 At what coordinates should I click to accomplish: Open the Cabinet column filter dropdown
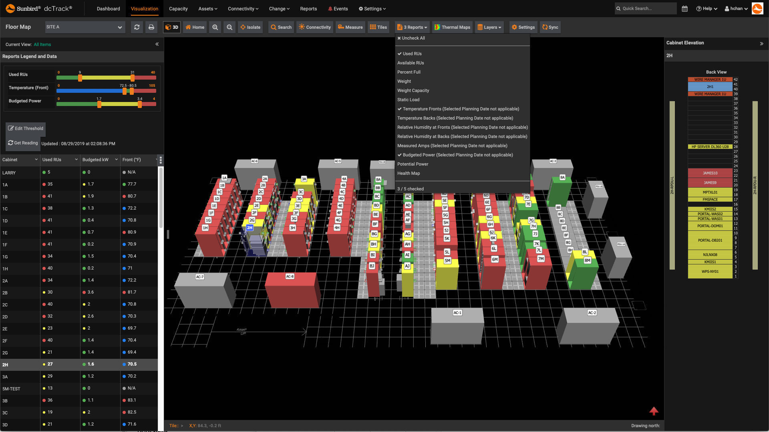pos(36,160)
